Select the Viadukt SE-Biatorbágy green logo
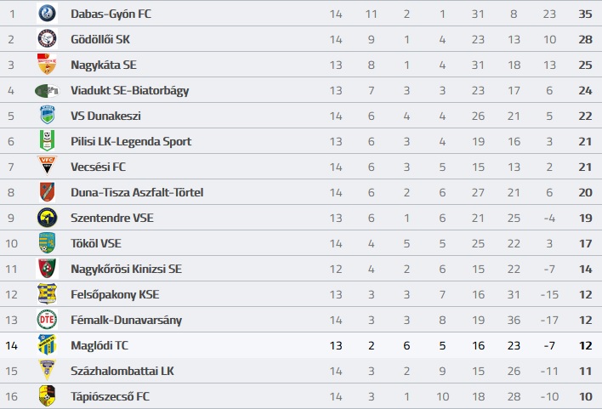Viewport: 602px width, 409px height. point(48,91)
